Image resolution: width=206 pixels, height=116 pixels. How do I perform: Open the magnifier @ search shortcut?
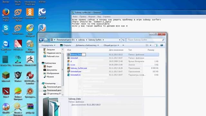pyautogui.click(x=18, y=109)
